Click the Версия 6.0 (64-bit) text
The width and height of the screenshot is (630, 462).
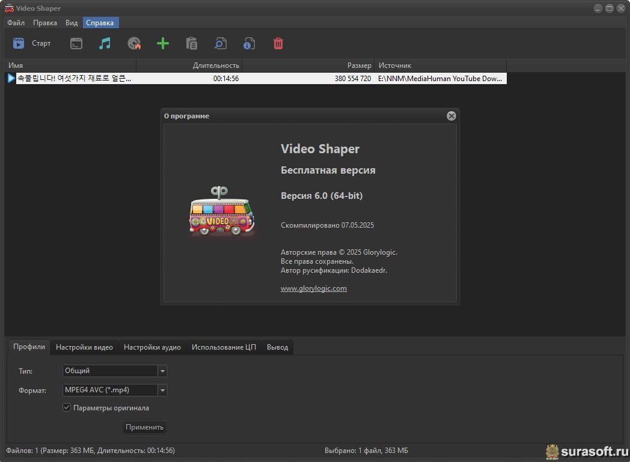coord(322,195)
